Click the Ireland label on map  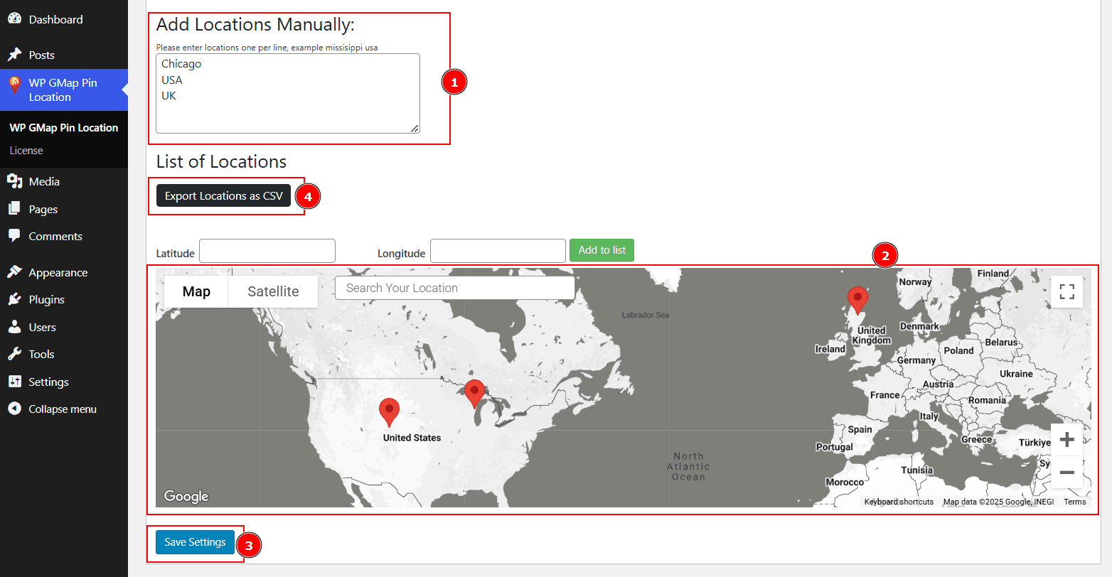[830, 349]
